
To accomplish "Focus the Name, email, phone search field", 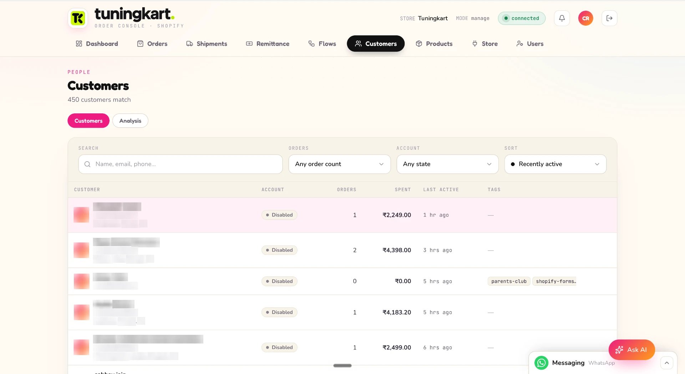I will pyautogui.click(x=181, y=164).
